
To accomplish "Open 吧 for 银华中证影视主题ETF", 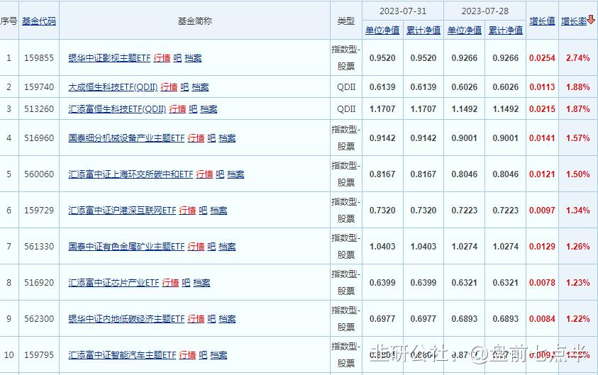I will [177, 58].
